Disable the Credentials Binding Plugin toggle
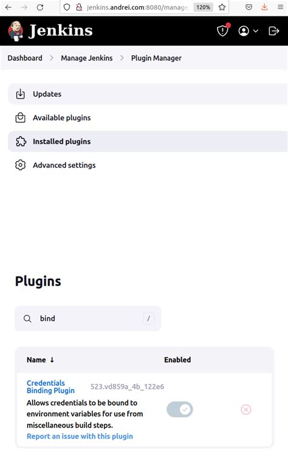This screenshot has width=288, height=452. click(x=180, y=409)
